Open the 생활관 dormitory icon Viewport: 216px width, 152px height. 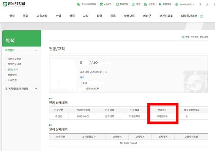click(146, 4)
